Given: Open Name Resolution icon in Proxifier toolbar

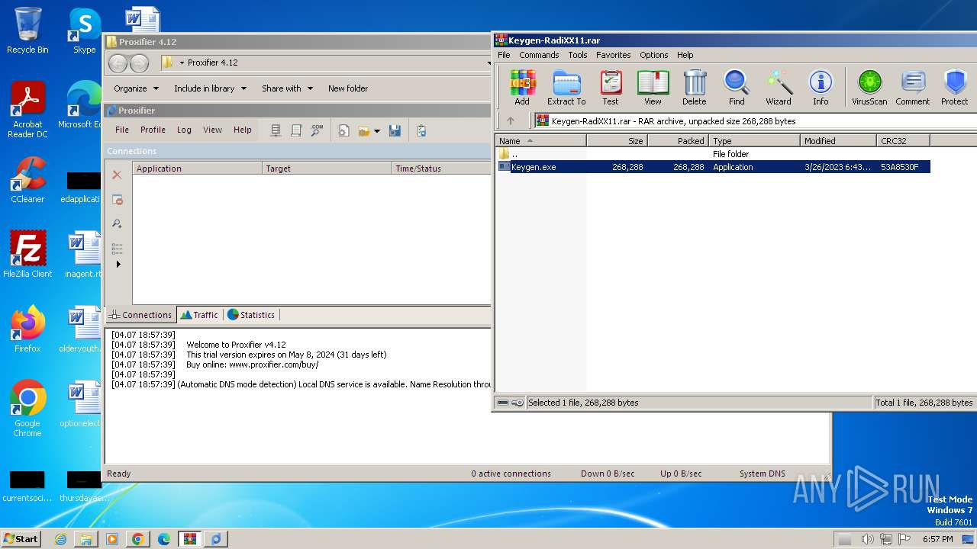Looking at the screenshot, I should (317, 130).
